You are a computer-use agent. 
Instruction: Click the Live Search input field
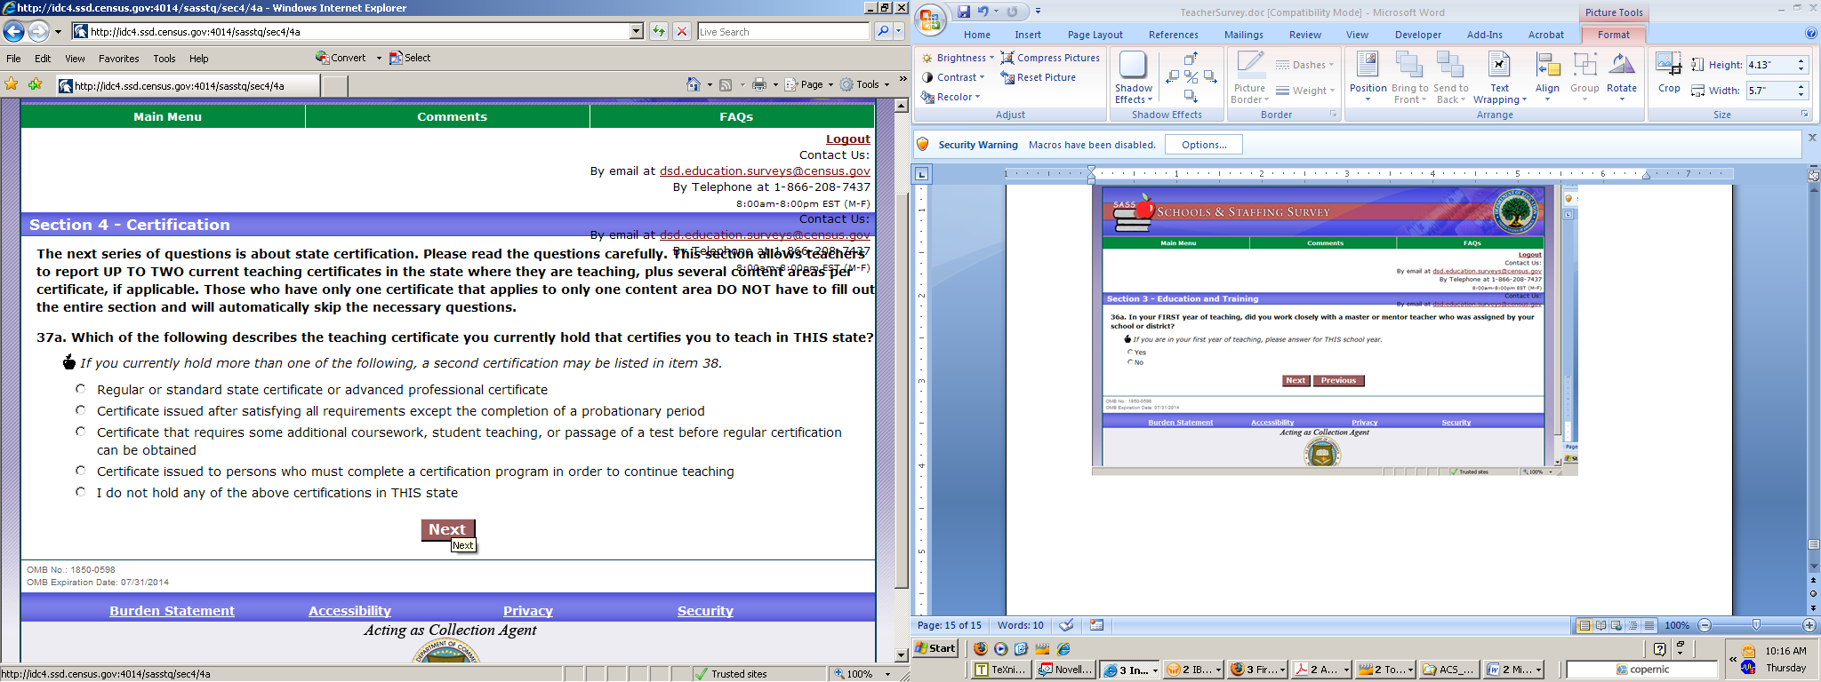coord(782,32)
